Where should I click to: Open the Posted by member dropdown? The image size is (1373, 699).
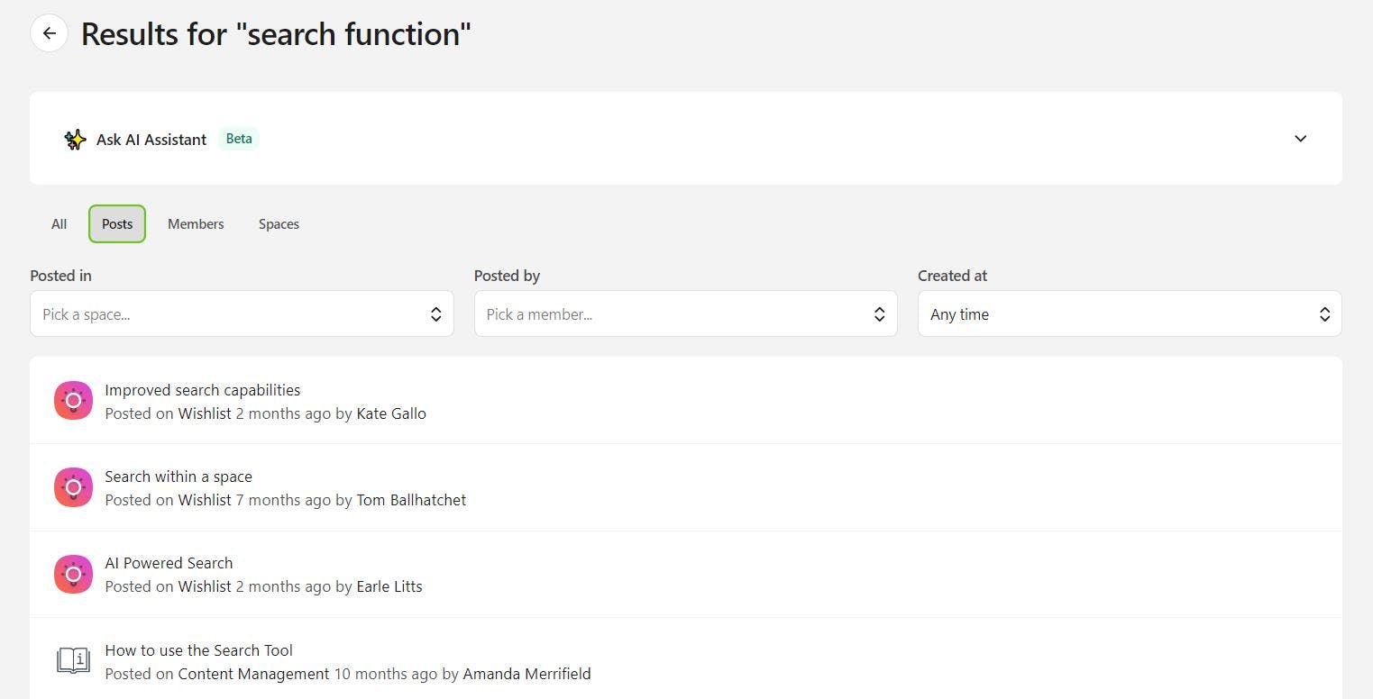pyautogui.click(x=685, y=314)
